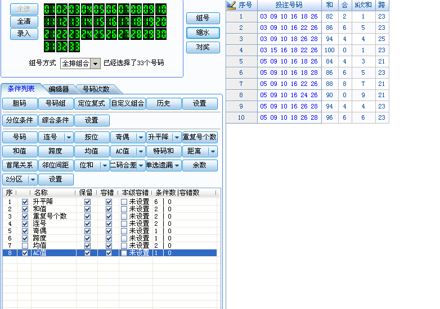This screenshot has height=309, width=440.
Task: Switch to the 编辑器 tab
Action: pos(59,89)
